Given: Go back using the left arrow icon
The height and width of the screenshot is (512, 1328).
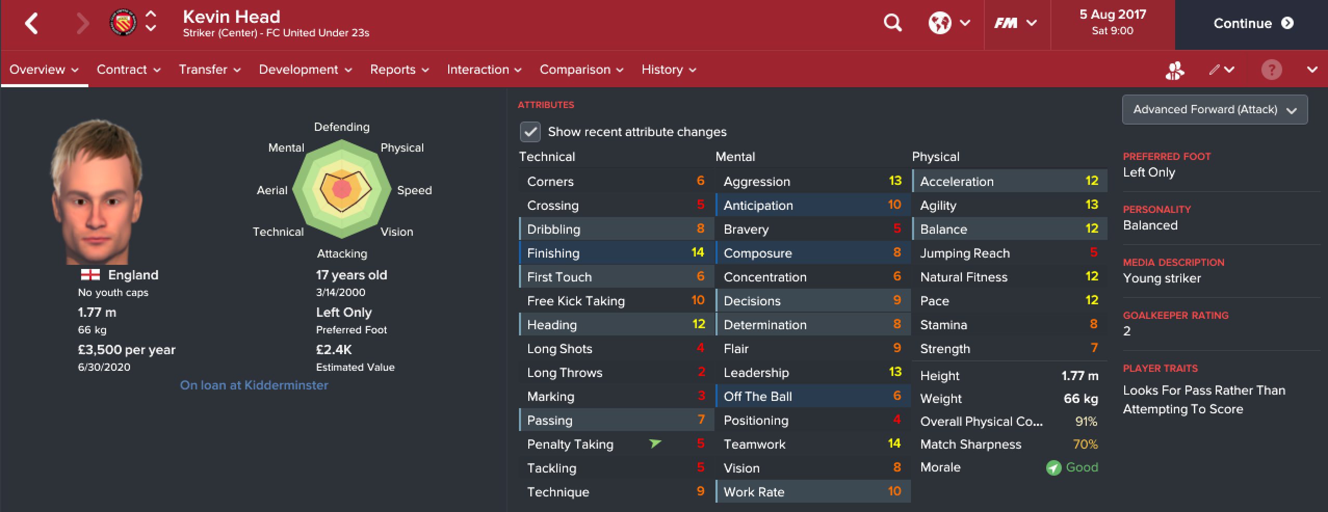Looking at the screenshot, I should (32, 23).
